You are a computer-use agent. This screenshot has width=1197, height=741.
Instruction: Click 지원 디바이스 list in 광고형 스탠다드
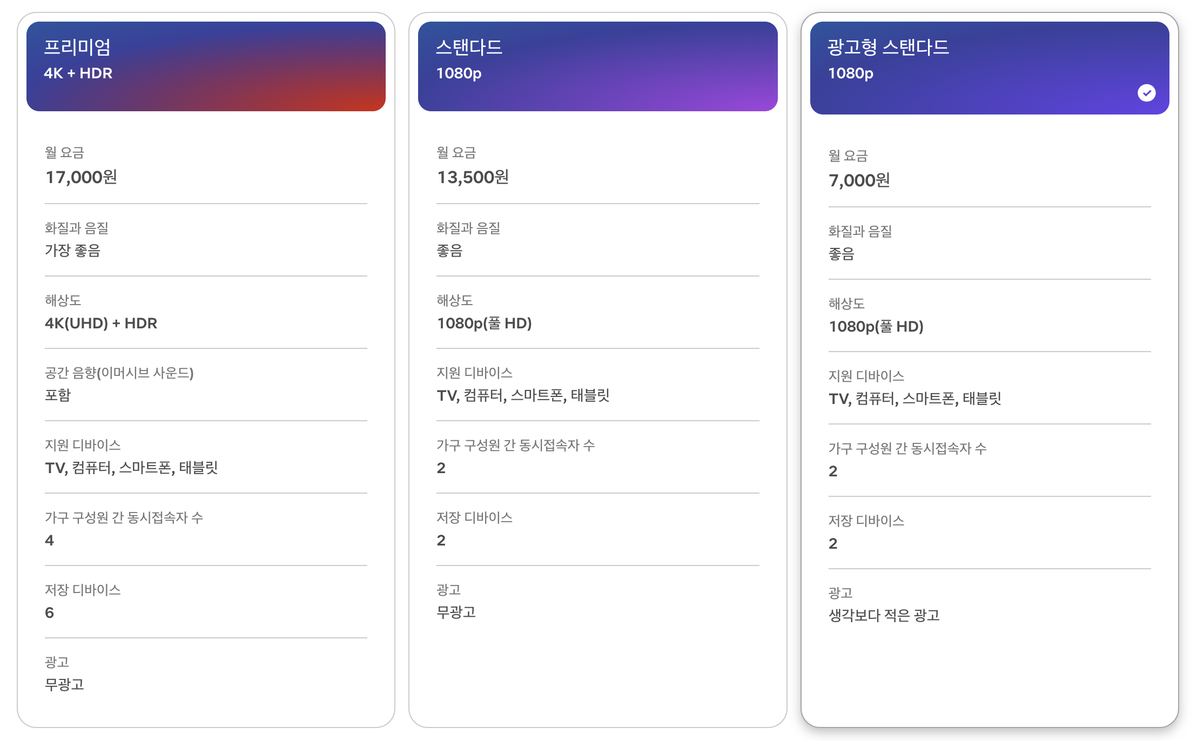coord(914,399)
